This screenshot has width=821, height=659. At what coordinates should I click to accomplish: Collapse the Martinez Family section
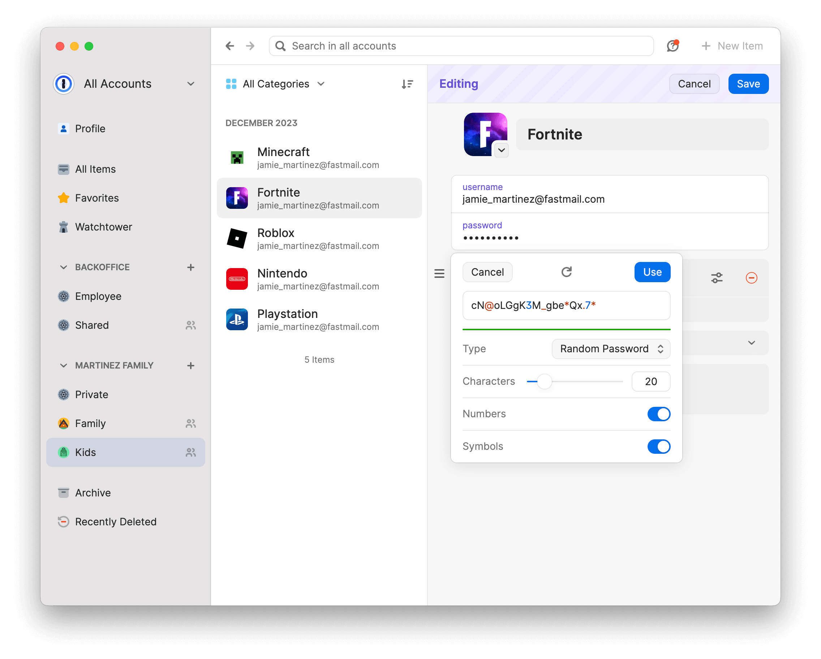click(63, 365)
